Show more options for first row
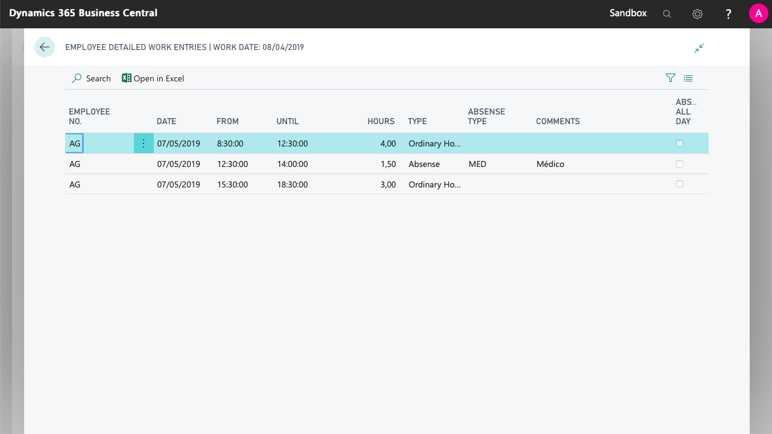 tap(144, 143)
